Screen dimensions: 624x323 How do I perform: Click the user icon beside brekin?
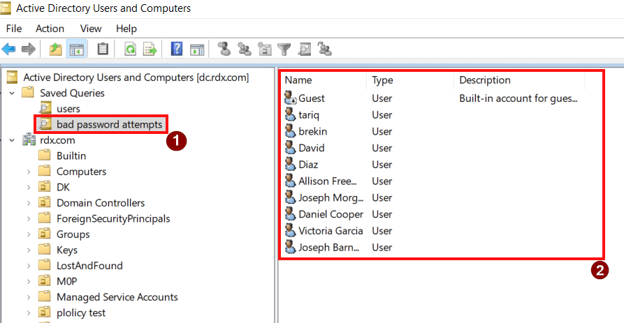[291, 131]
